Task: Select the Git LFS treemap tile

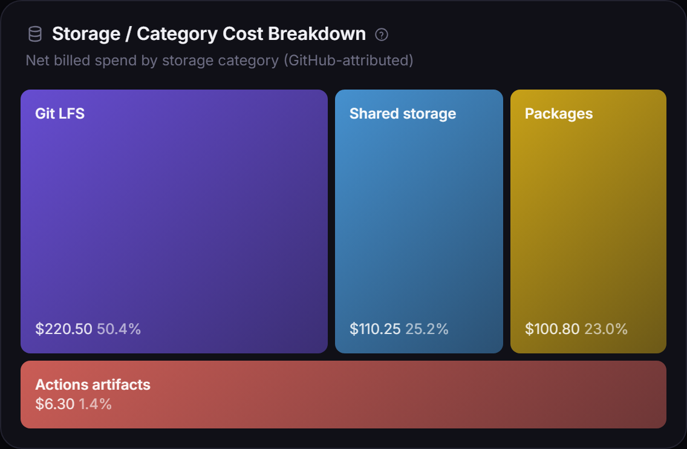Action: (x=174, y=221)
